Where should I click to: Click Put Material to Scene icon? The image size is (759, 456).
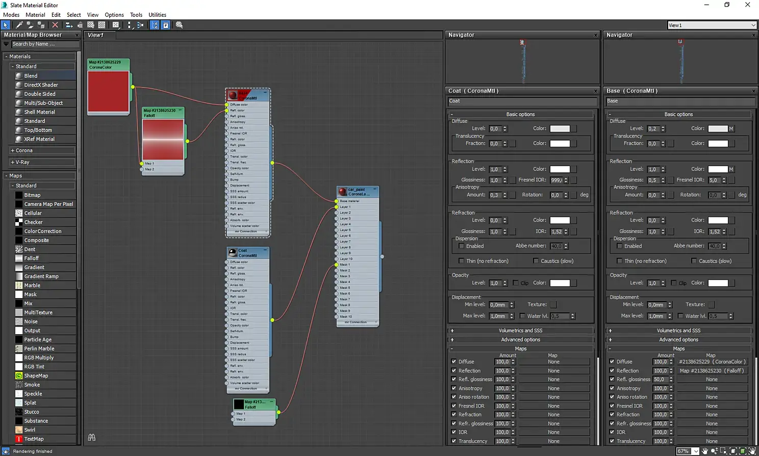pos(30,25)
